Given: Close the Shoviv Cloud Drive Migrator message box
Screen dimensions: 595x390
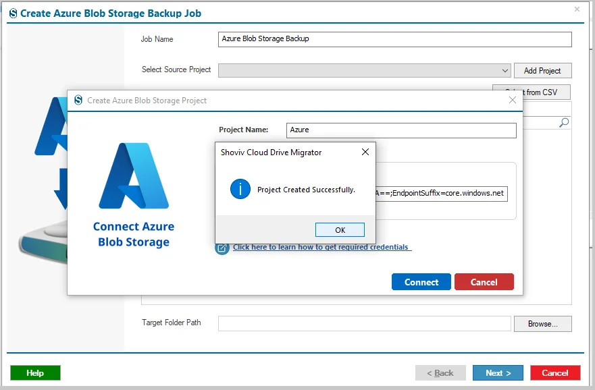Looking at the screenshot, I should point(365,152).
